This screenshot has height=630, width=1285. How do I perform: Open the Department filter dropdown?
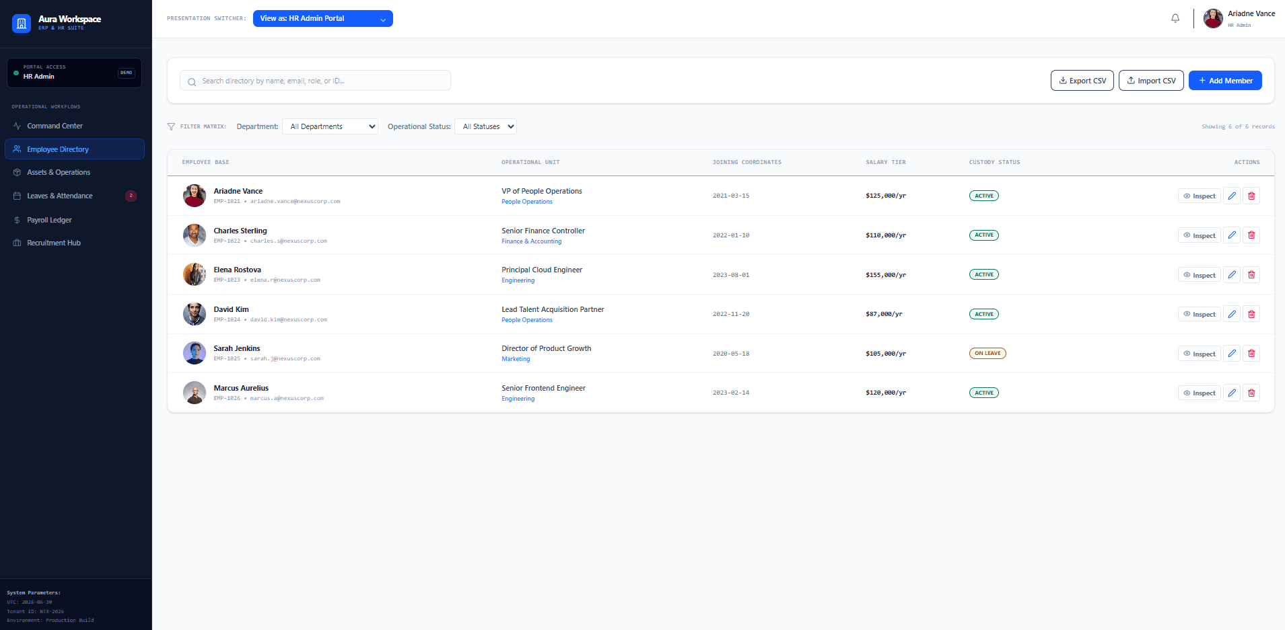[330, 126]
